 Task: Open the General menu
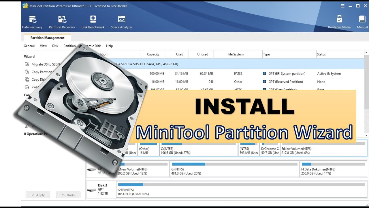coord(29,46)
